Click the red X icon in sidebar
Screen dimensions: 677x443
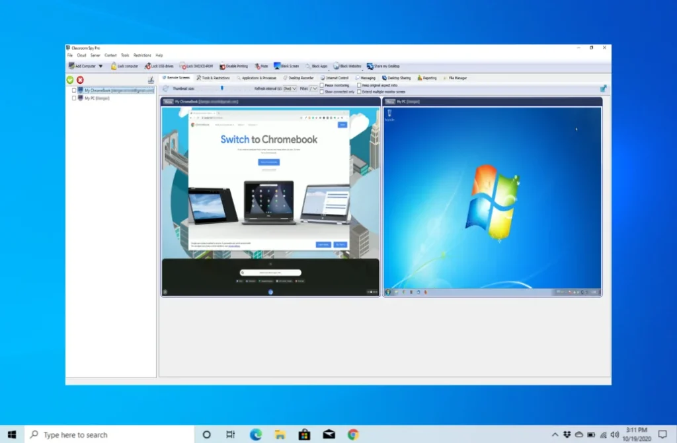pos(80,80)
